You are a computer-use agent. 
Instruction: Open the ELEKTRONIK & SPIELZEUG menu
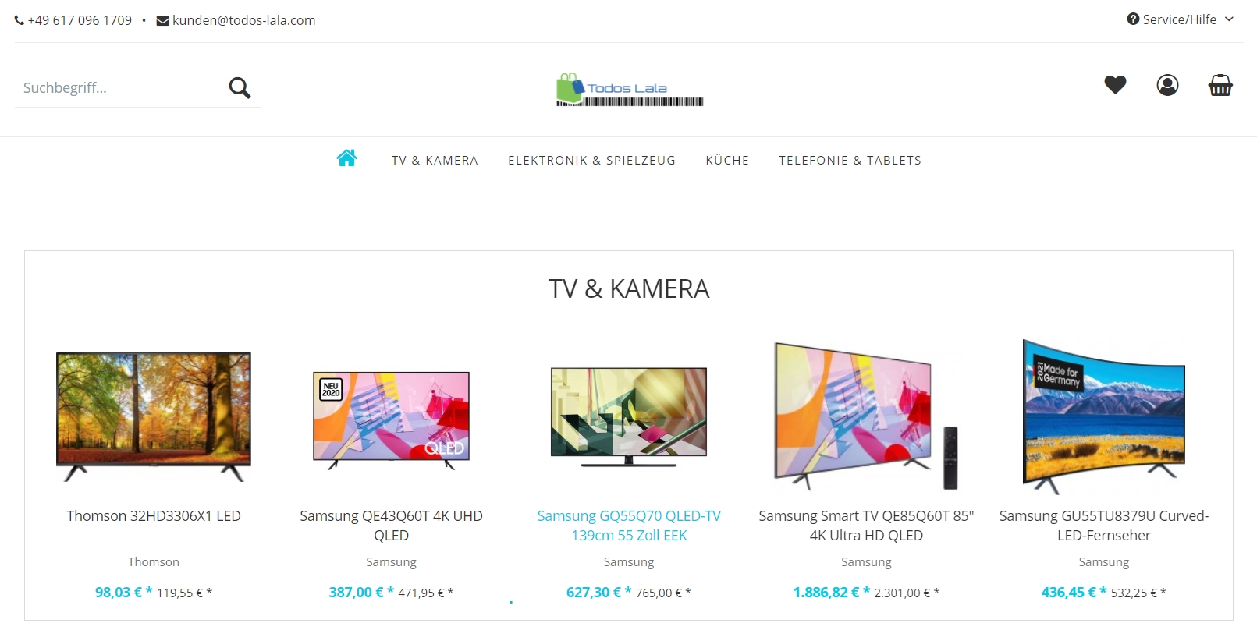click(x=591, y=161)
